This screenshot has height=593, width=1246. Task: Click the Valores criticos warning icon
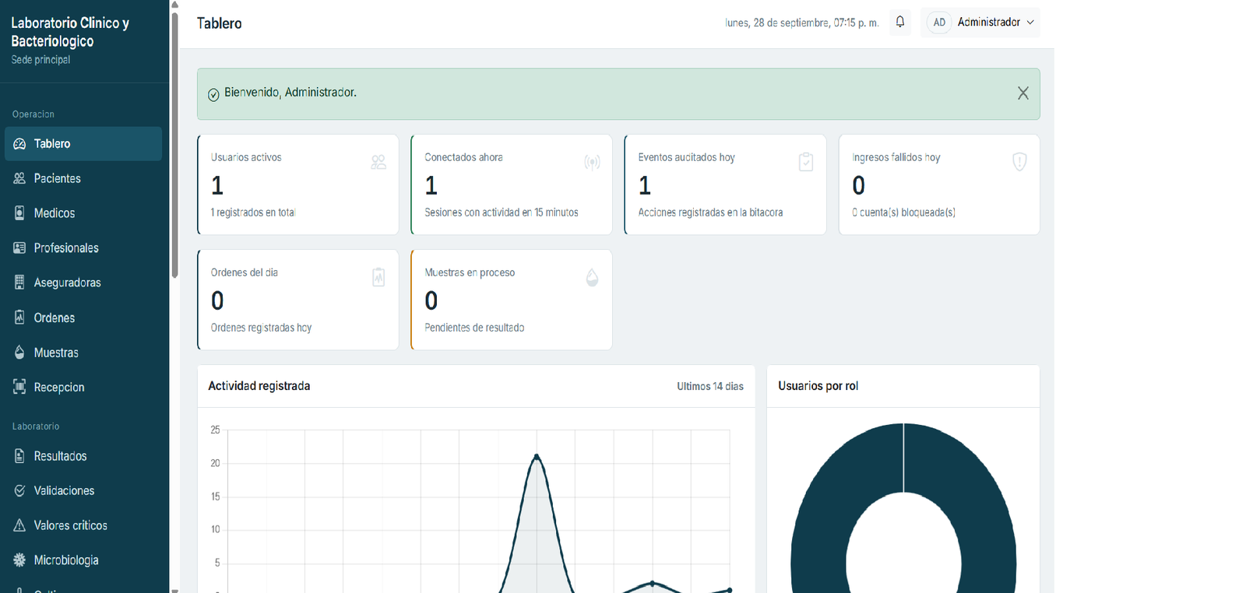(19, 525)
